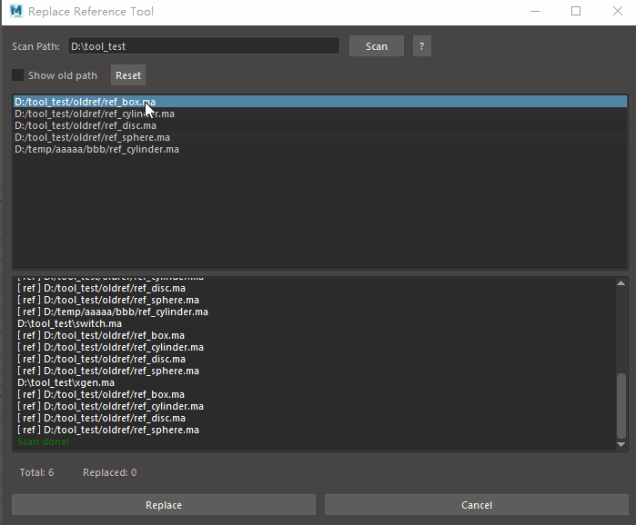Select ref_sphere.ma in the reference list
This screenshot has height=525, width=636.
coord(91,137)
